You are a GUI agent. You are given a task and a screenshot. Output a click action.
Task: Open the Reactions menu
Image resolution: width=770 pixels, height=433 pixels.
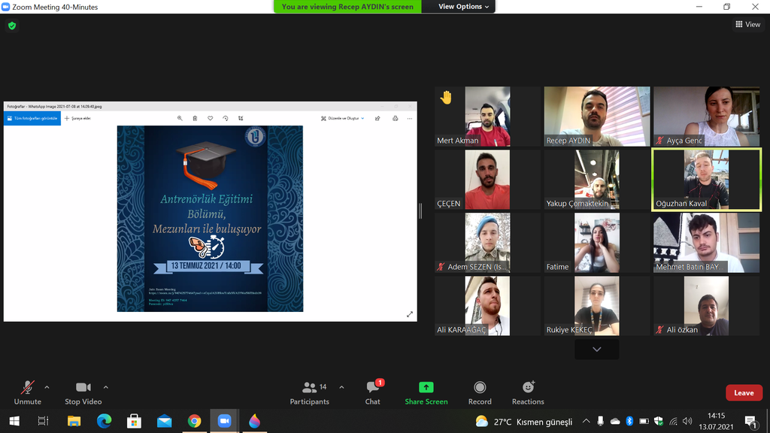point(528,392)
